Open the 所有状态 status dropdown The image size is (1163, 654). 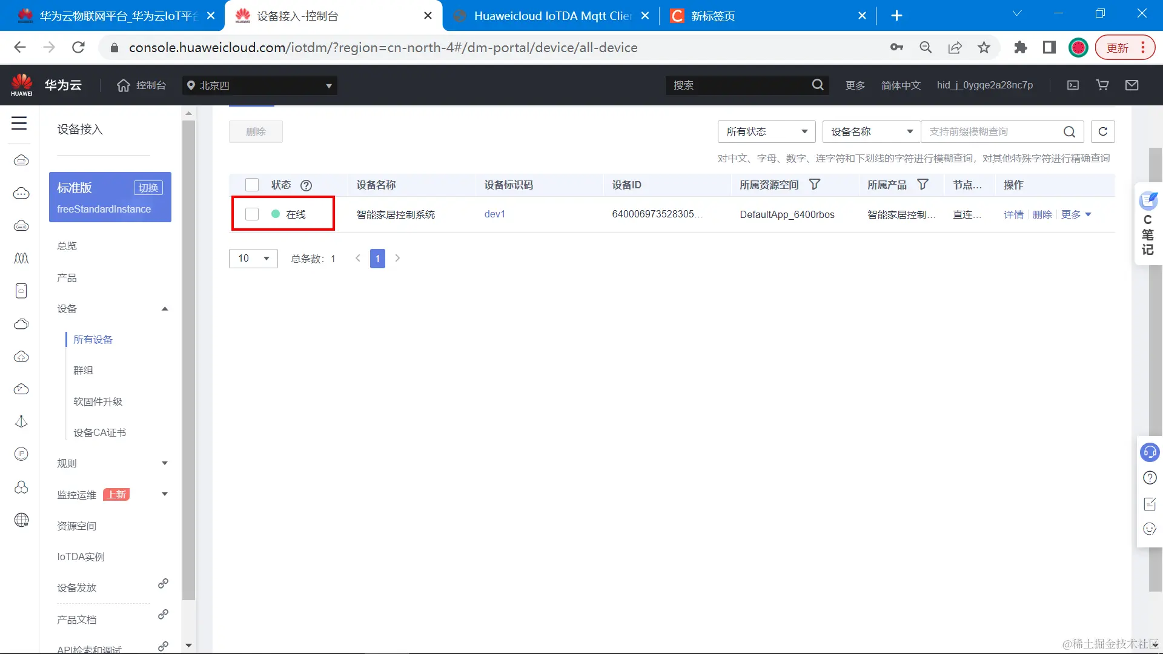(x=766, y=131)
